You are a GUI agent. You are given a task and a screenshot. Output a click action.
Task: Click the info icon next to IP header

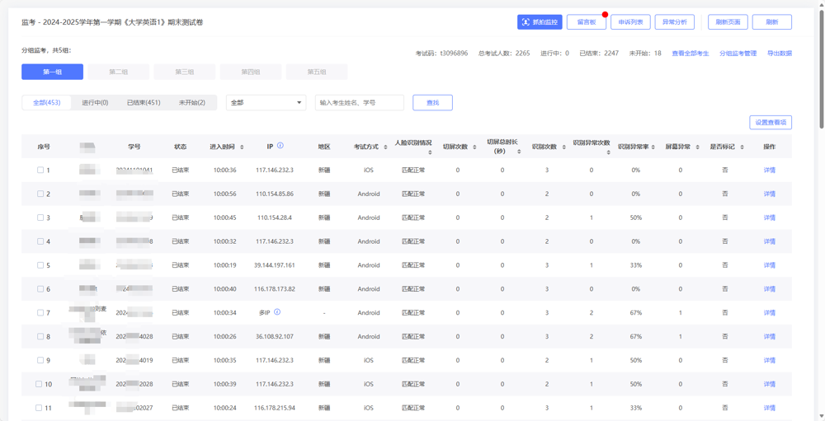coord(280,146)
